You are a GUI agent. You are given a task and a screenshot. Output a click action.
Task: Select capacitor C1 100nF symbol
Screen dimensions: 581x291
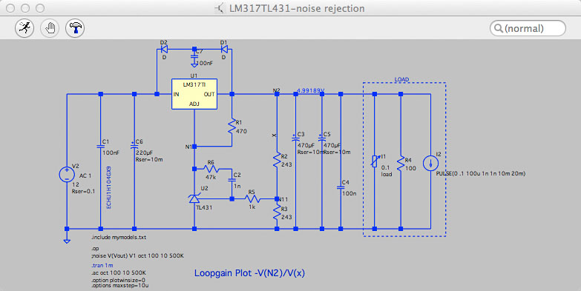point(100,147)
